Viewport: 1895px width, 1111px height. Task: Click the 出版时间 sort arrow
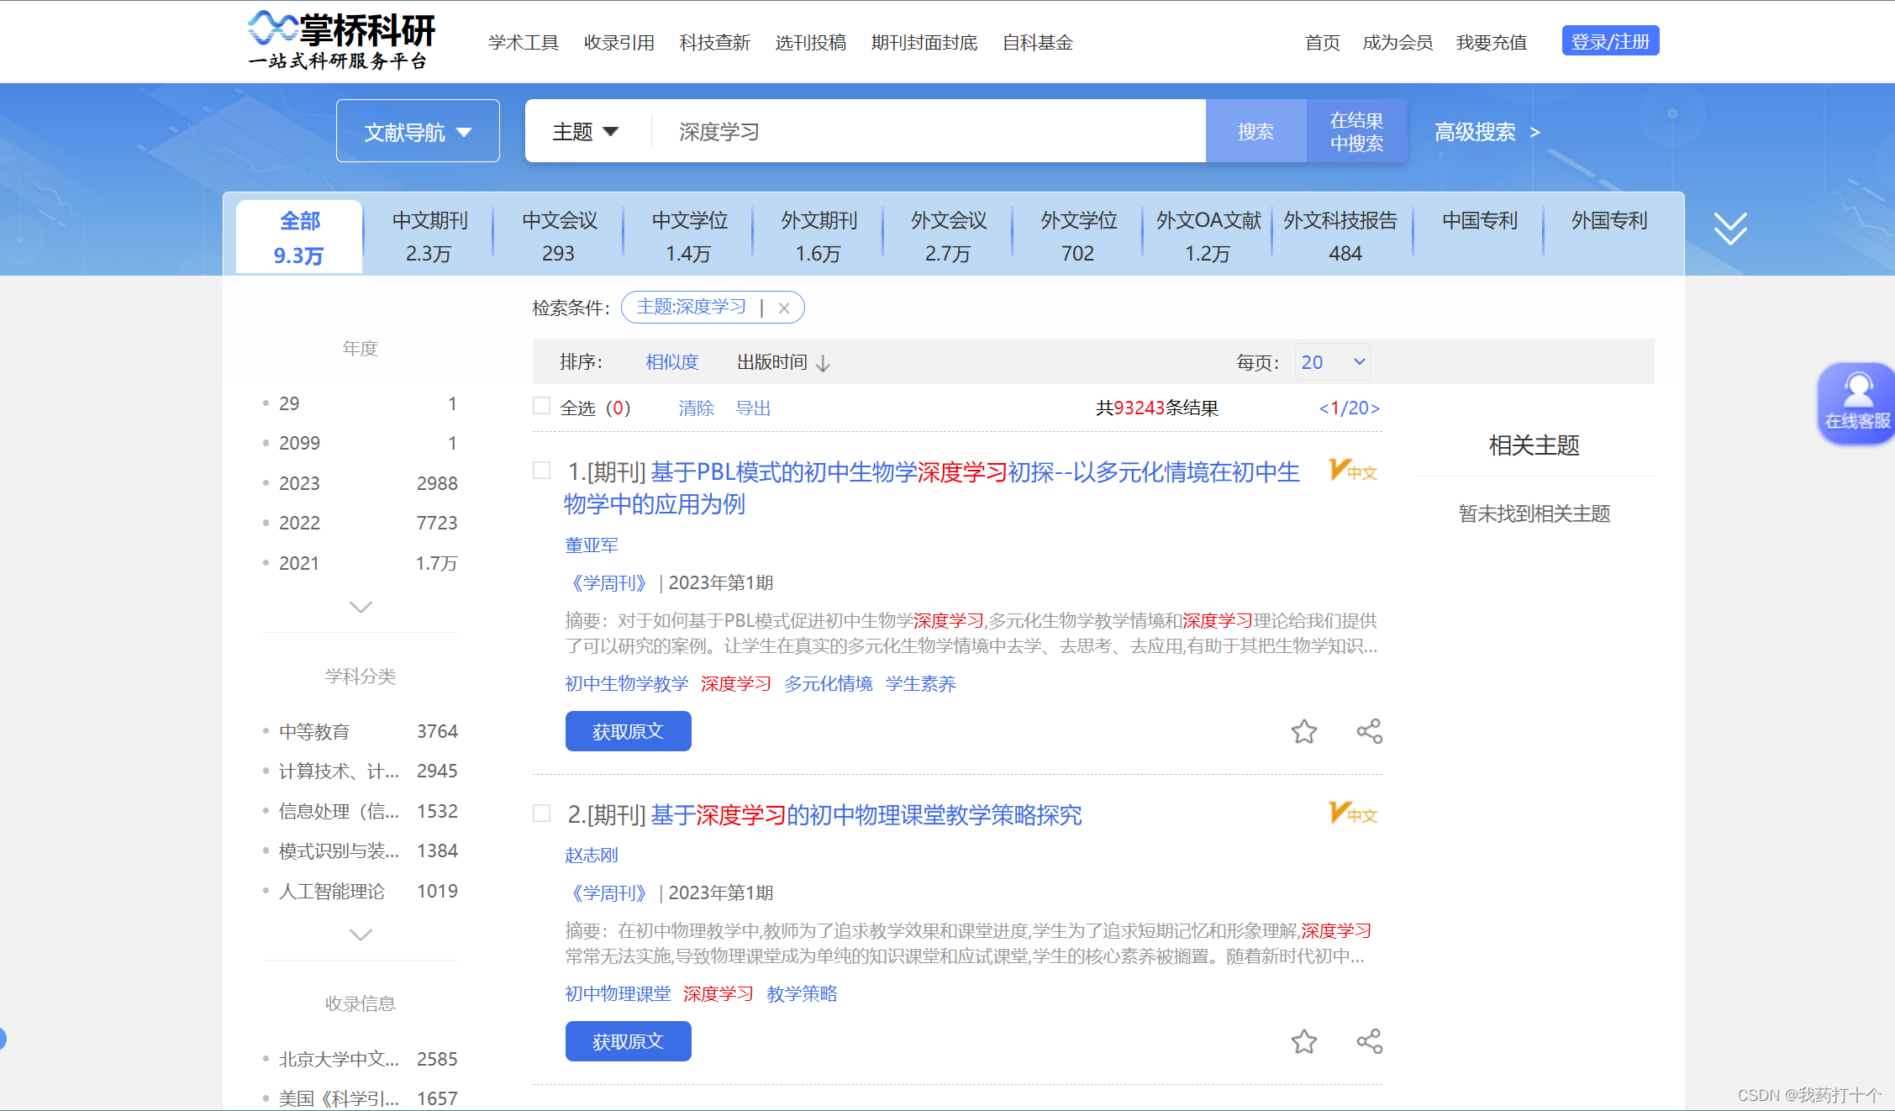tap(824, 363)
